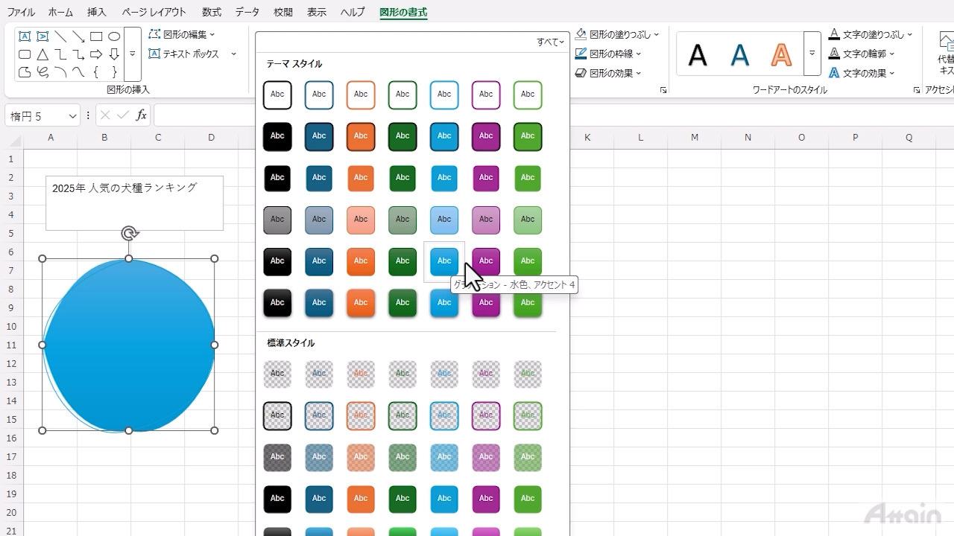The image size is (954, 536).
Task: Apply the orange outline WordArt style
Action: coord(781,54)
